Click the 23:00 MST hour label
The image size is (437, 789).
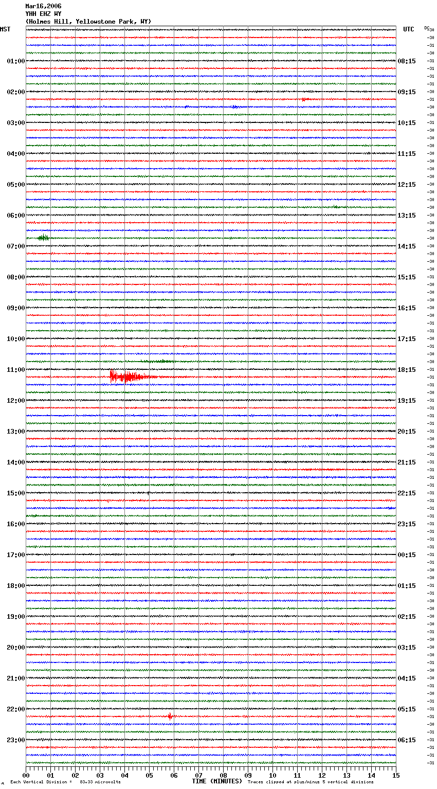click(16, 740)
